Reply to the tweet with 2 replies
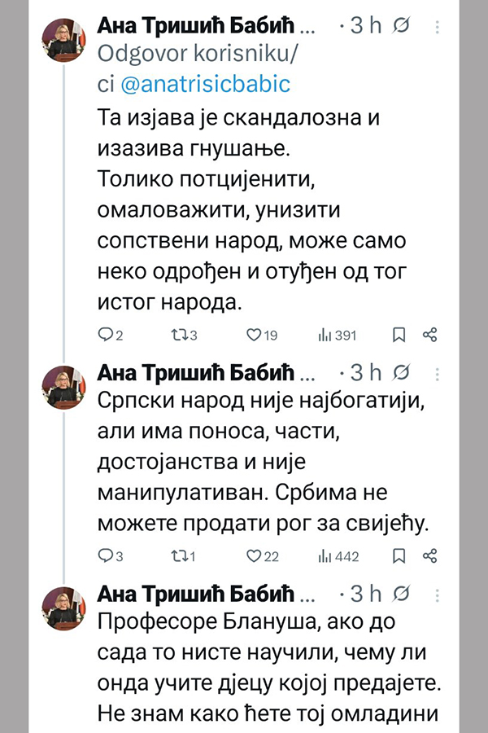Image resolution: width=488 pixels, height=733 pixels. coord(103,335)
